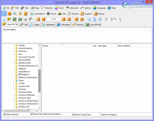Go to the last page arrow icon
The width and height of the screenshot is (154, 121).
point(69,19)
